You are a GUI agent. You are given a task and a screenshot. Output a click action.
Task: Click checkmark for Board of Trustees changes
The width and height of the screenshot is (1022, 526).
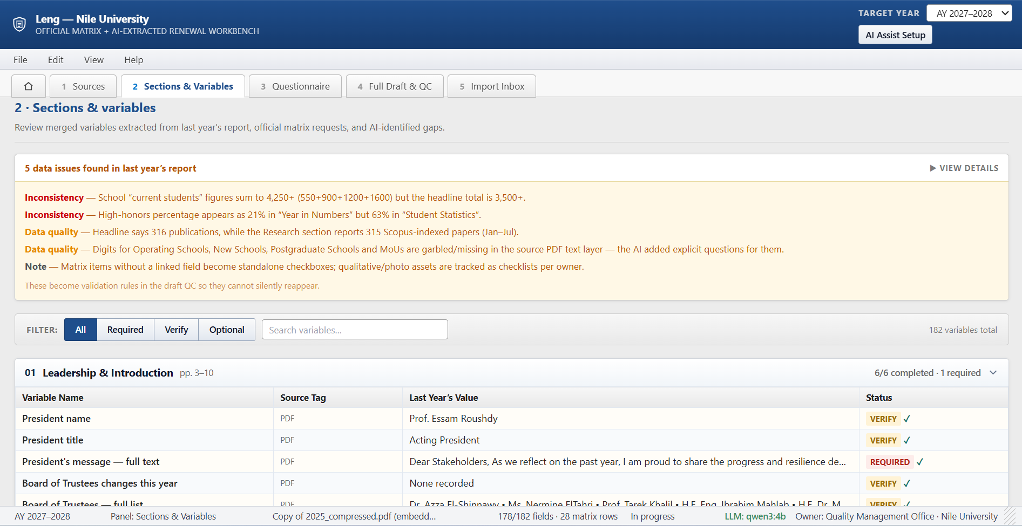pos(907,483)
